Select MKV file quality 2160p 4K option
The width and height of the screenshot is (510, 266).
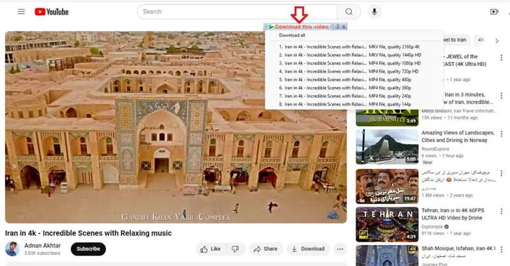[349, 47]
